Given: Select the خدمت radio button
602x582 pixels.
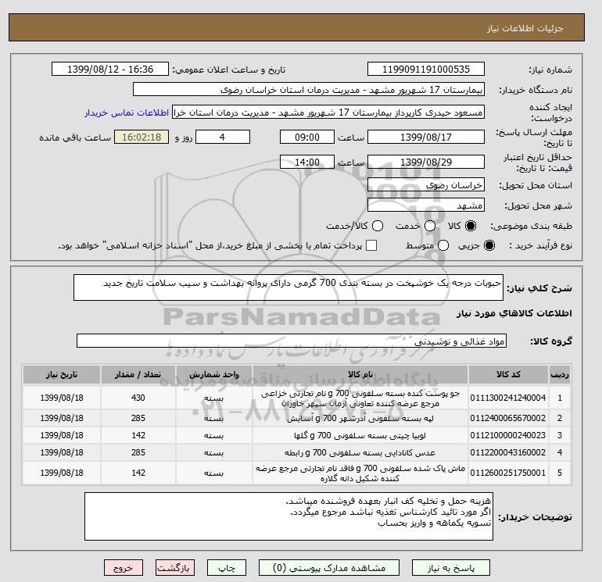Looking at the screenshot, I should coord(430,226).
